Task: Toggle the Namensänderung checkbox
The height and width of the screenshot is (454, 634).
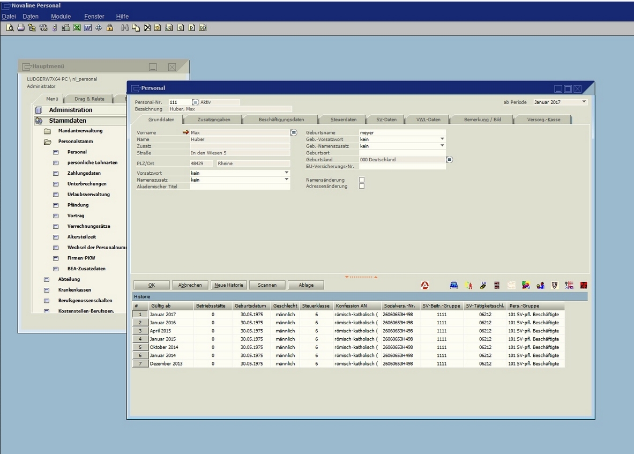Action: pyautogui.click(x=362, y=180)
